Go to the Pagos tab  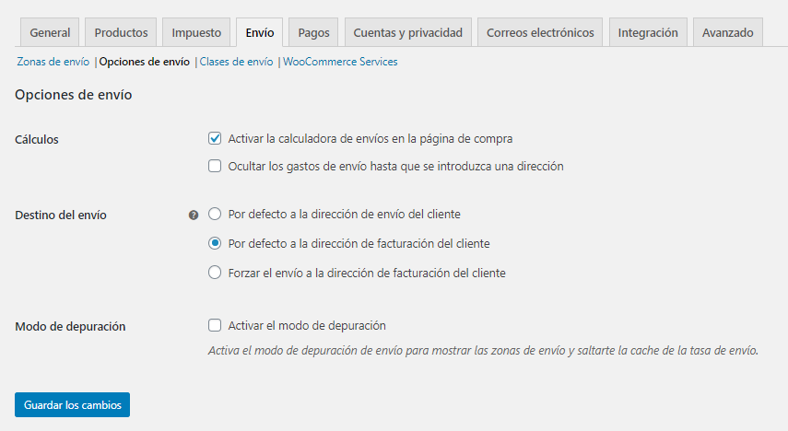tap(314, 32)
